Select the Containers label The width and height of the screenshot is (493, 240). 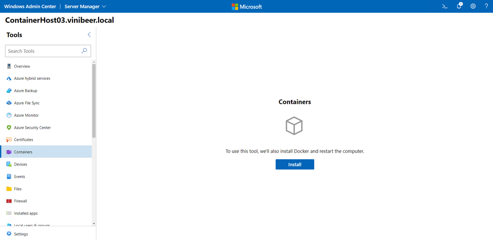pyautogui.click(x=23, y=152)
